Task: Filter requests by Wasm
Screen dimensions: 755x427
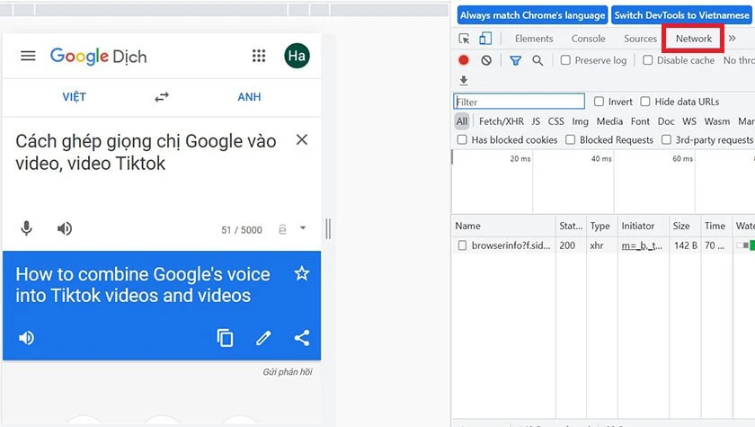Action: point(717,121)
